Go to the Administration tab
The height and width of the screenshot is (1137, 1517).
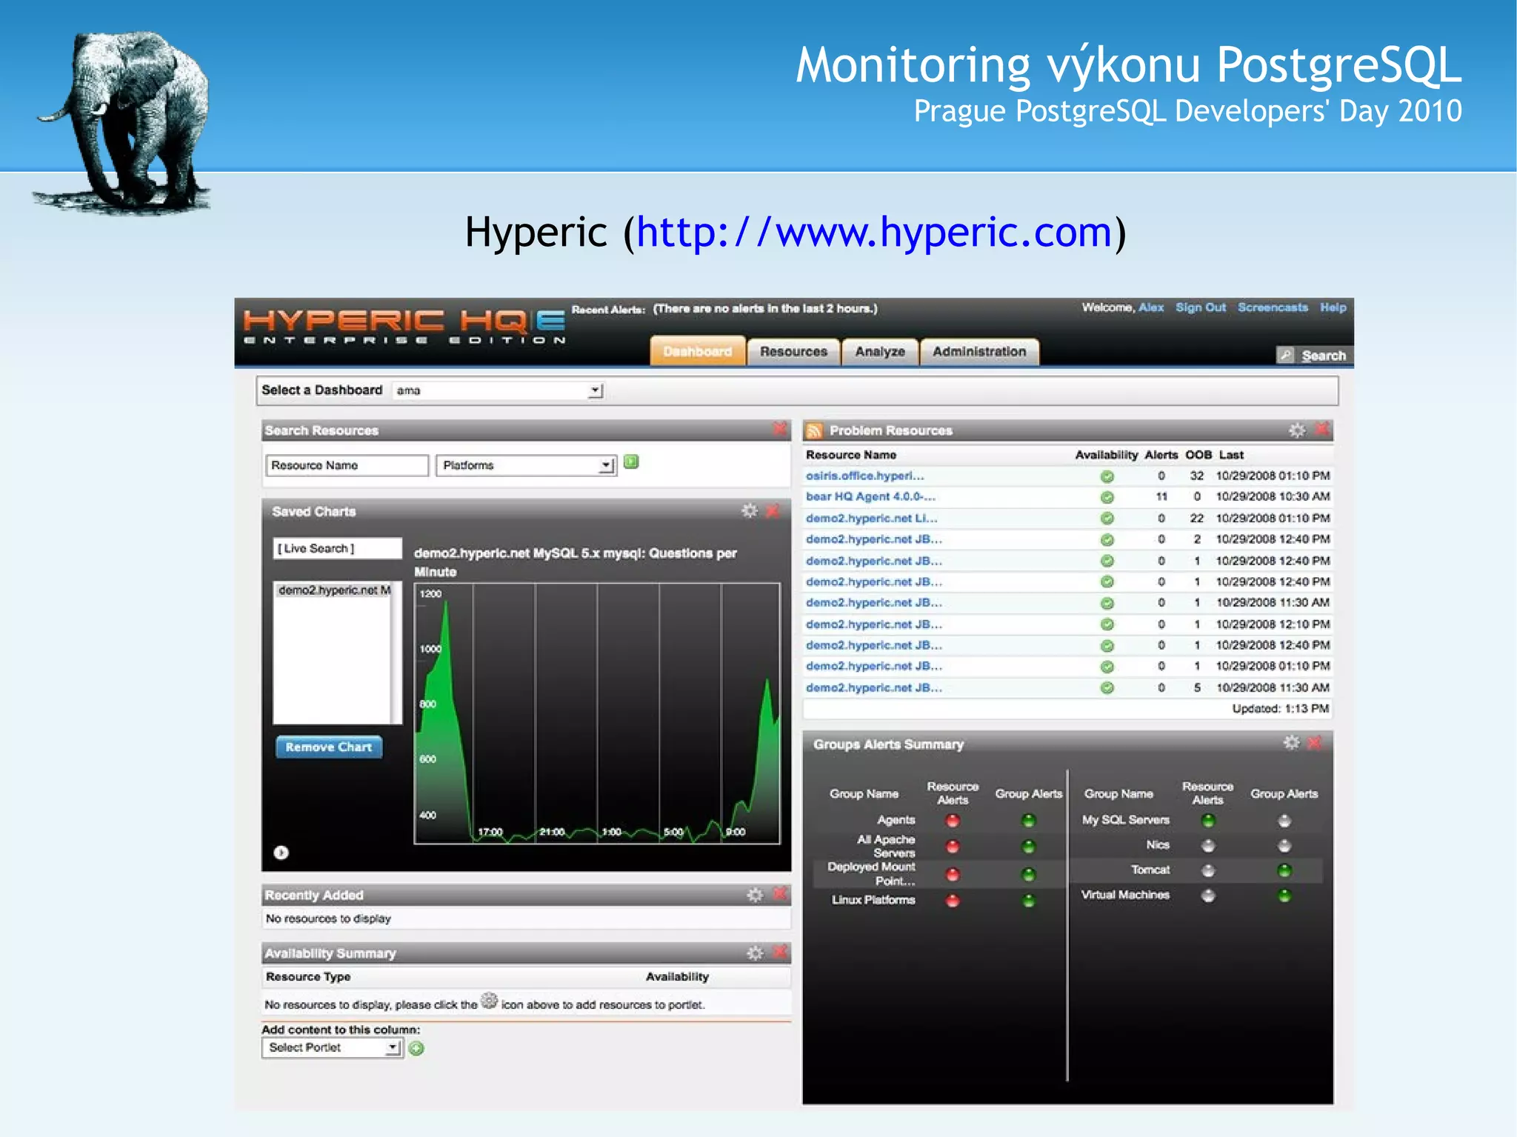[979, 351]
